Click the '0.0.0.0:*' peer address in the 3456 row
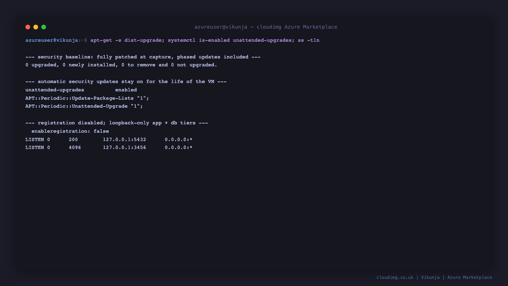508x286 pixels. [179, 147]
